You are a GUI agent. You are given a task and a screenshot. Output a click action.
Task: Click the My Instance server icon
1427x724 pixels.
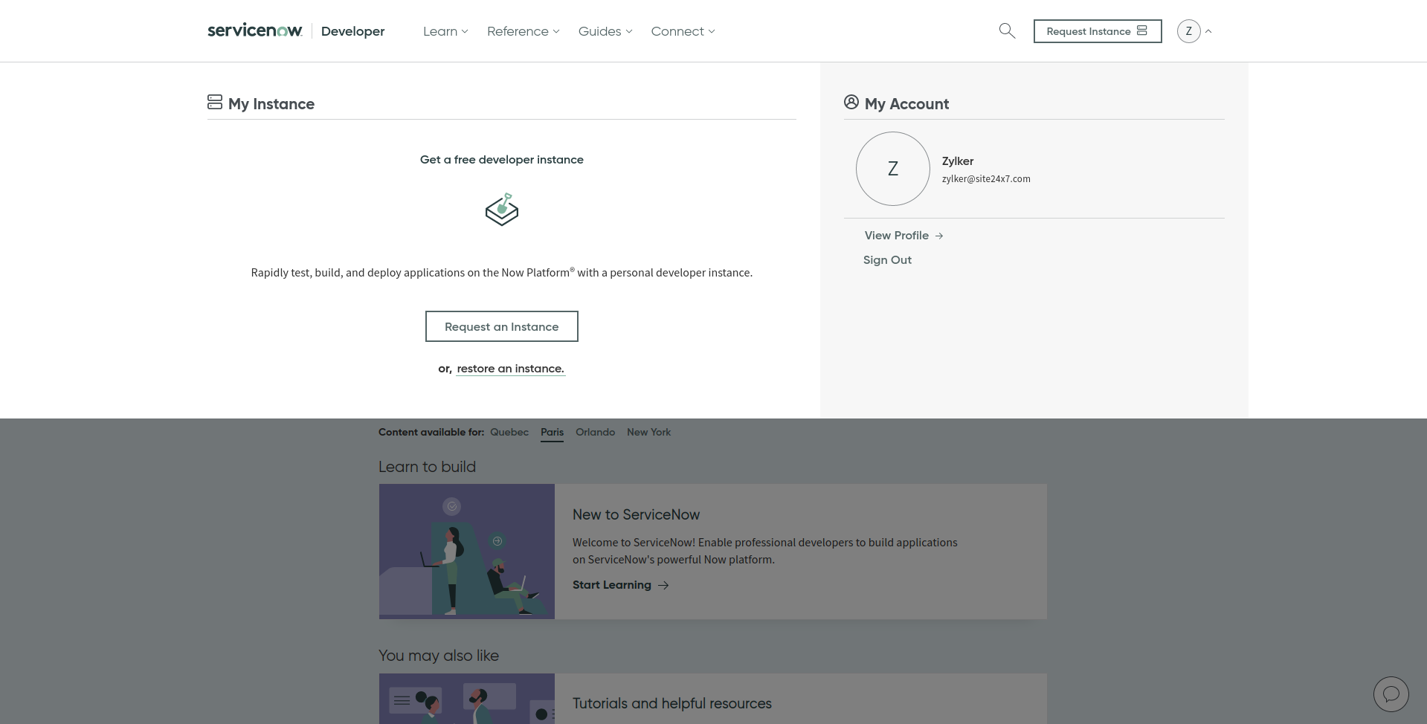215,103
